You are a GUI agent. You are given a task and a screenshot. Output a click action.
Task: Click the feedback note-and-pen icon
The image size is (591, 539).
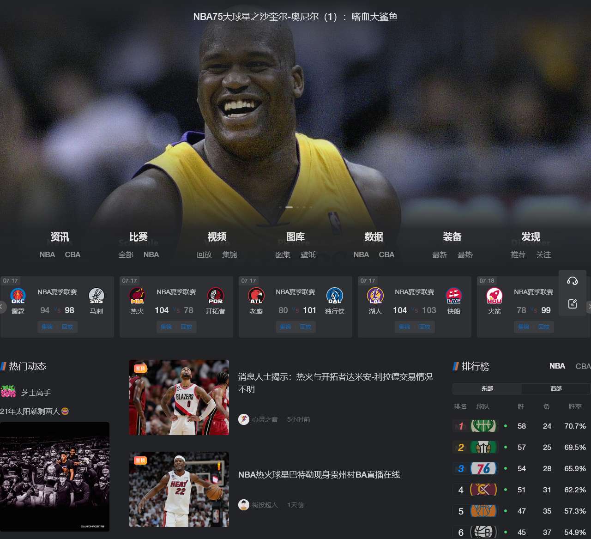(573, 304)
